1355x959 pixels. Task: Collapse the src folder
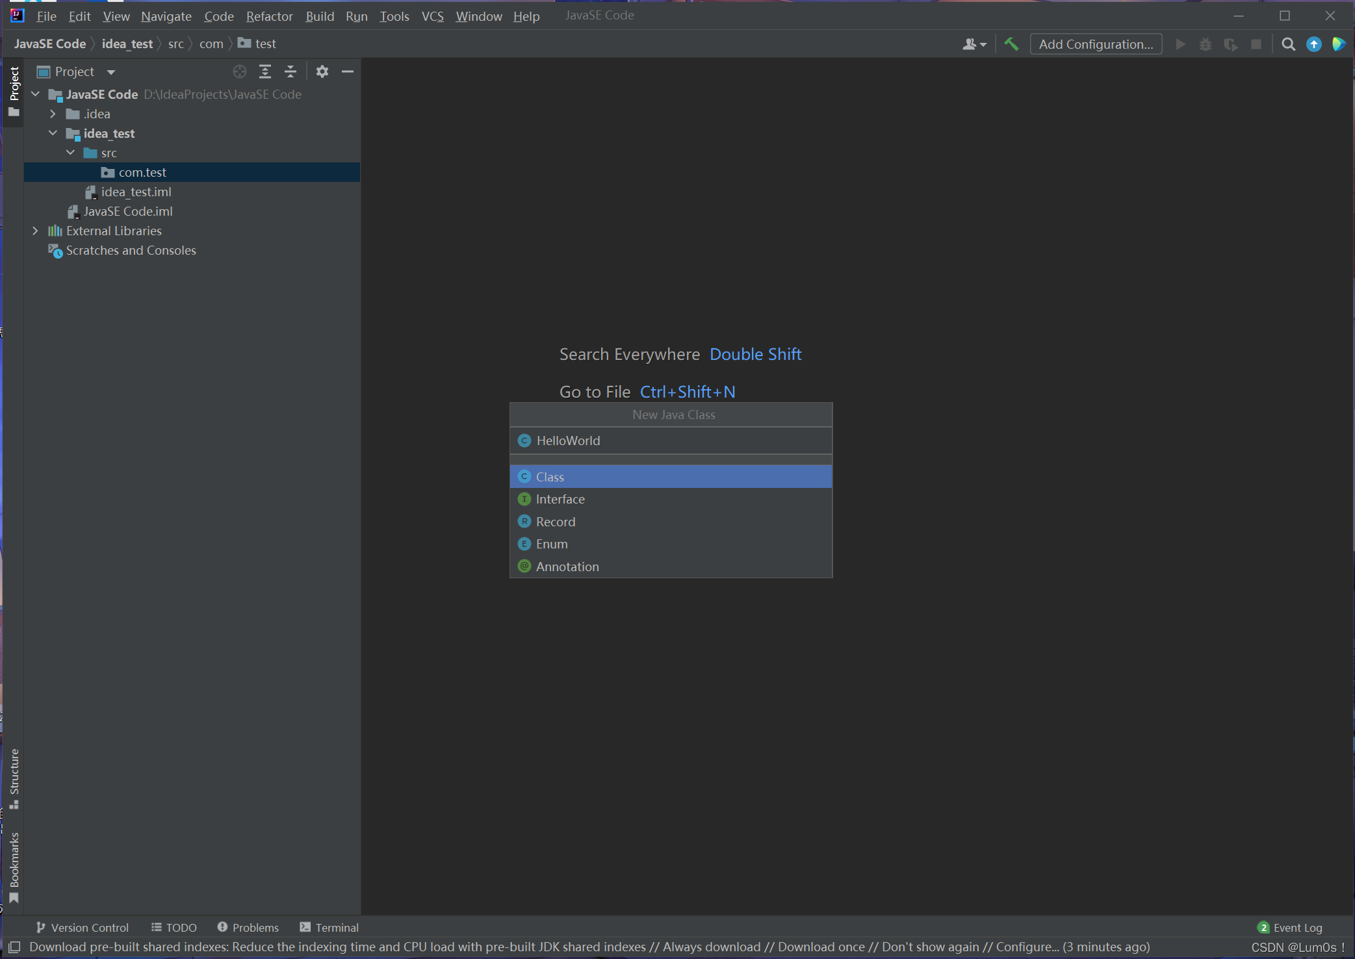point(71,153)
